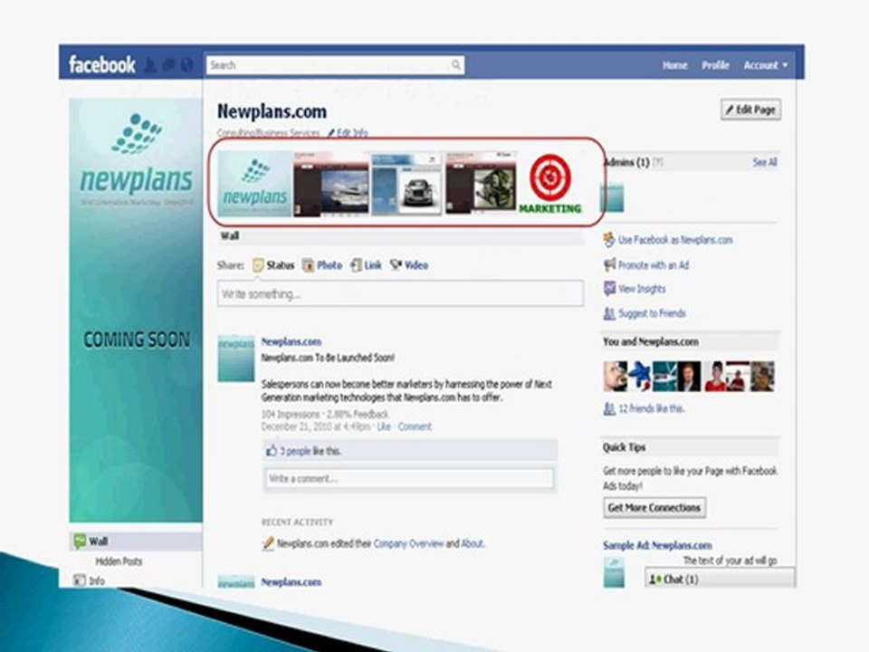The image size is (869, 652).
Task: Open notifications globe icon in header
Action: (x=187, y=65)
